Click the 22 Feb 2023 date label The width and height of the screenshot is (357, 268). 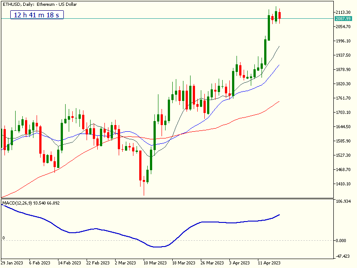click(x=98, y=263)
